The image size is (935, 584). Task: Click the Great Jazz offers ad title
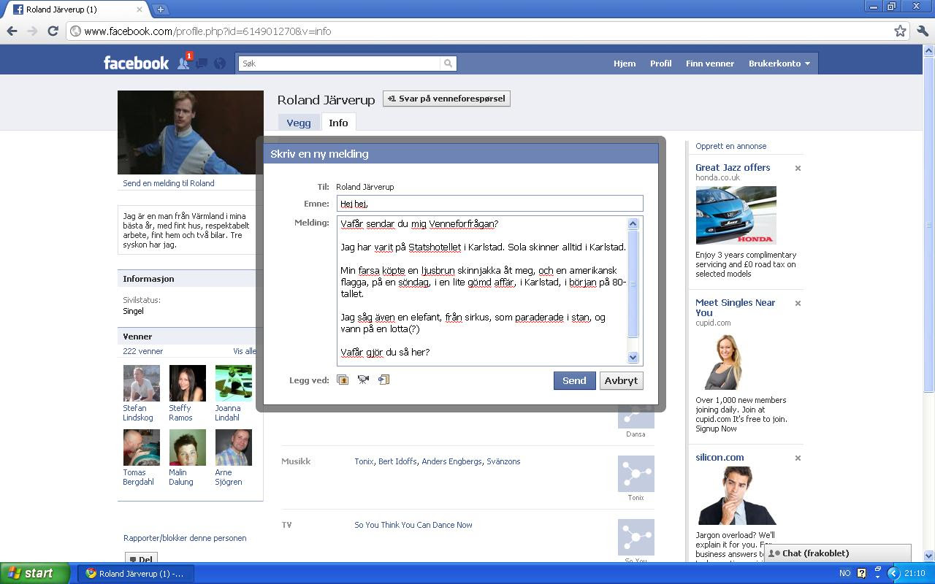[x=733, y=167]
